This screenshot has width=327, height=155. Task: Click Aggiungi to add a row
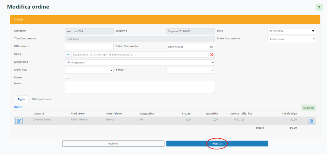pyautogui.click(x=308, y=107)
